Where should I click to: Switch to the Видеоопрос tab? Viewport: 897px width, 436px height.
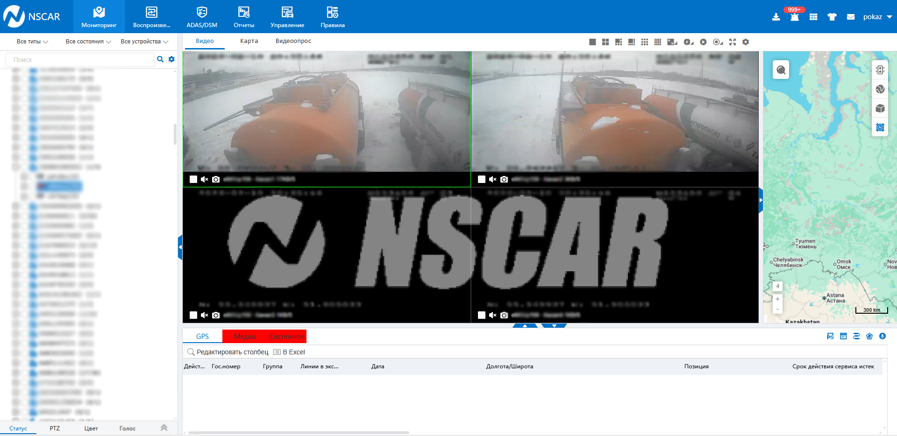(x=293, y=41)
